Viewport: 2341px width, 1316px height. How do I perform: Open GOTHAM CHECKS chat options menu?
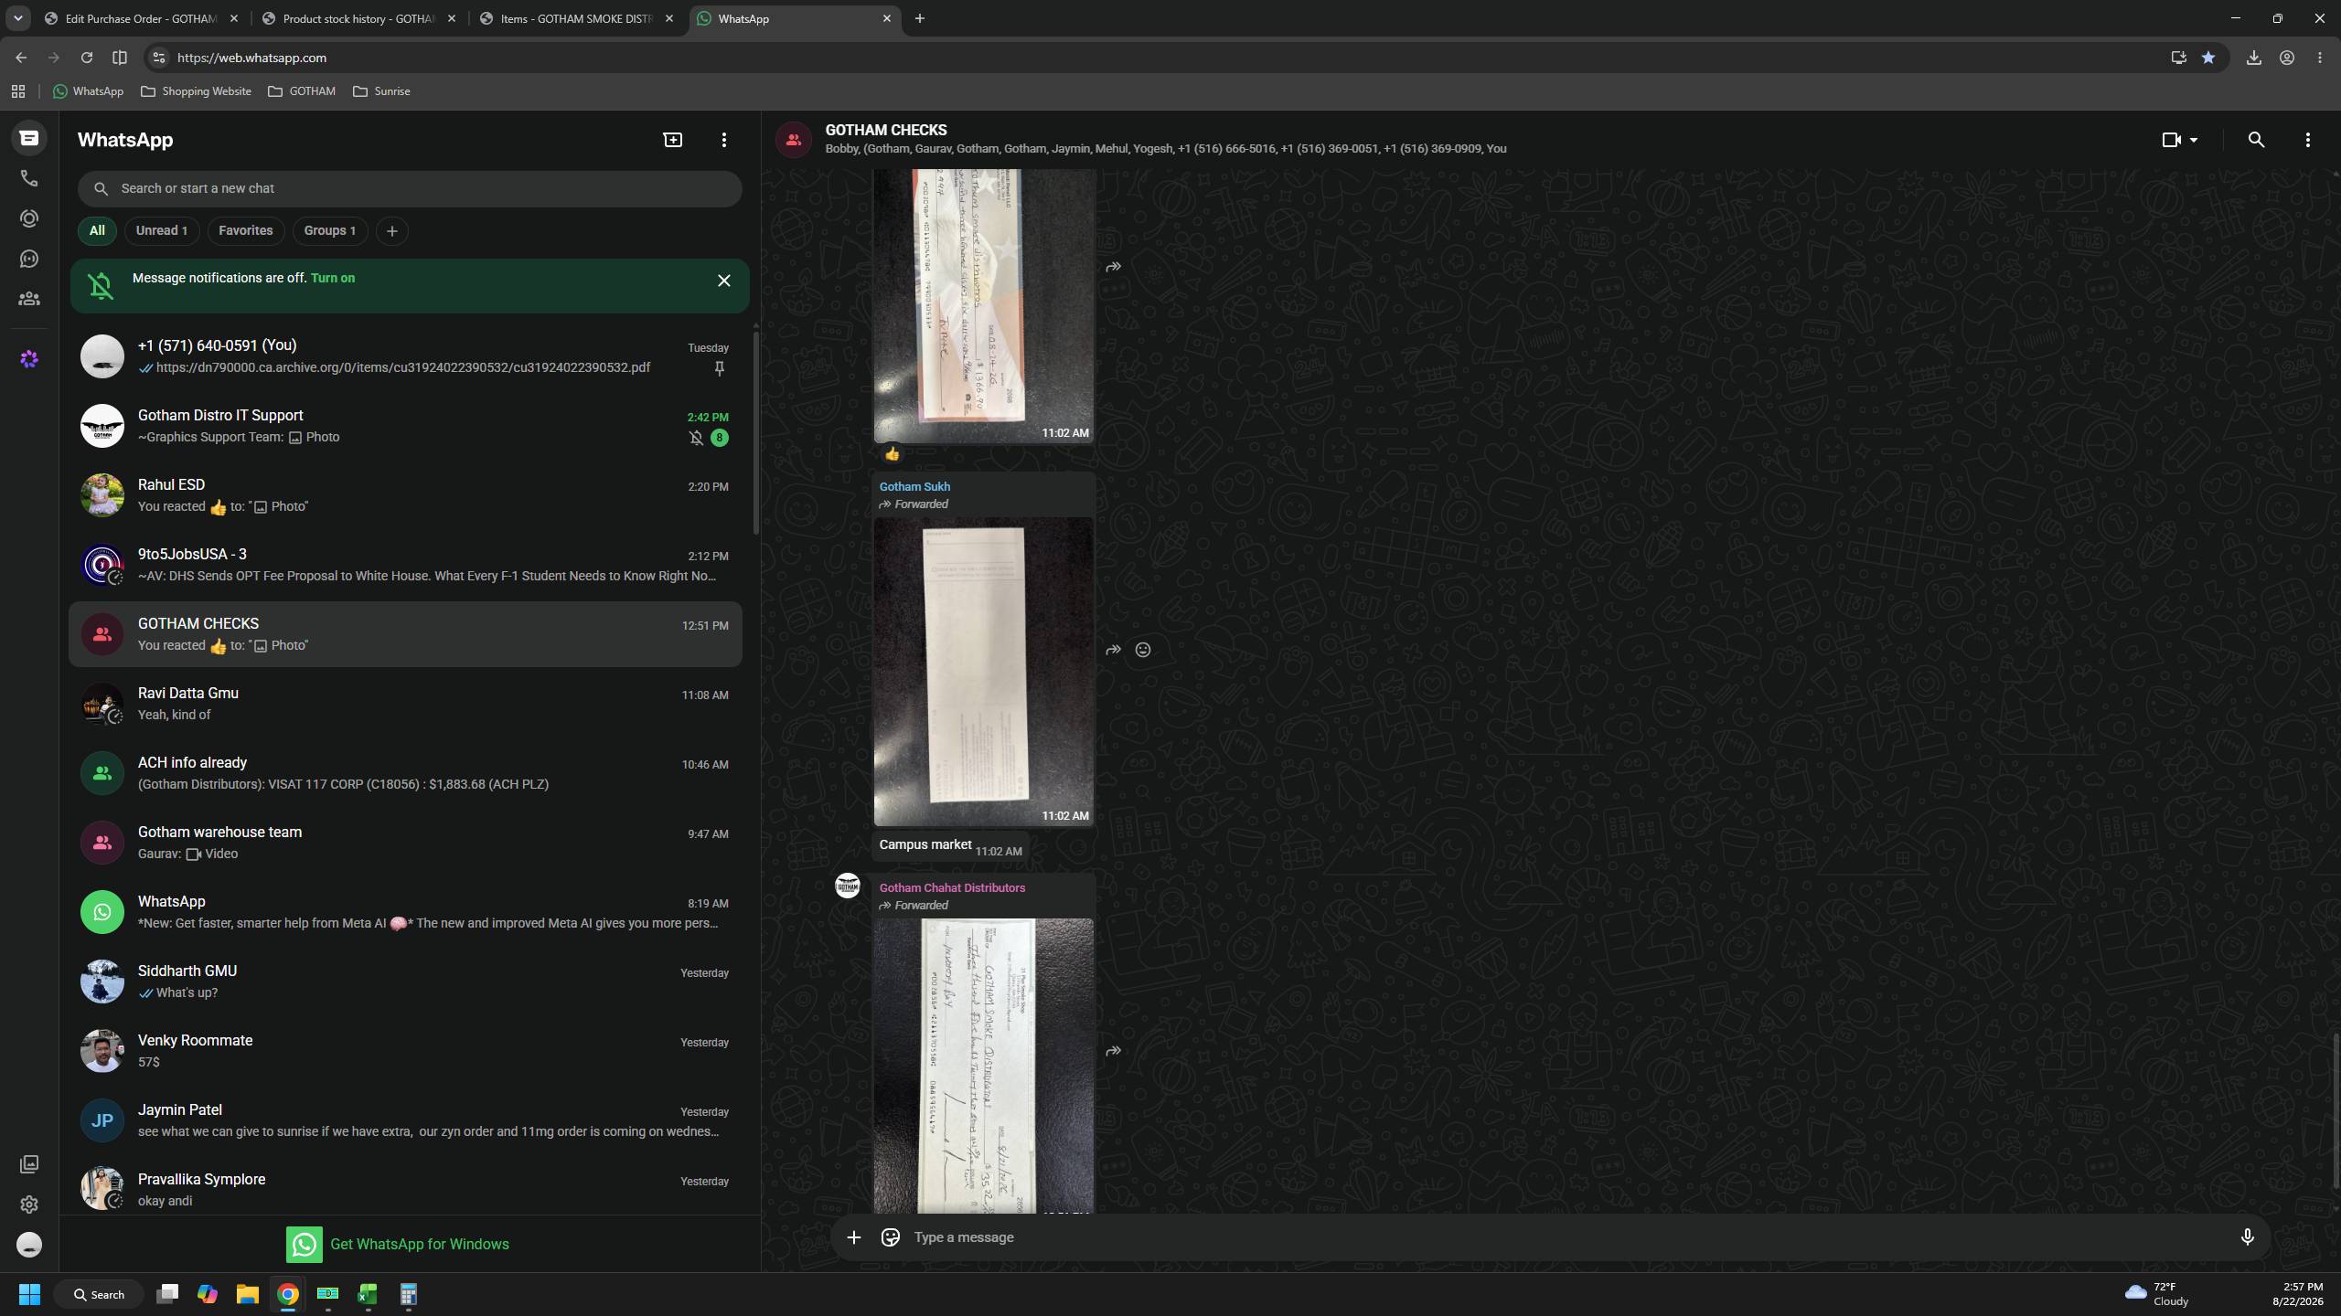pyautogui.click(x=2308, y=140)
